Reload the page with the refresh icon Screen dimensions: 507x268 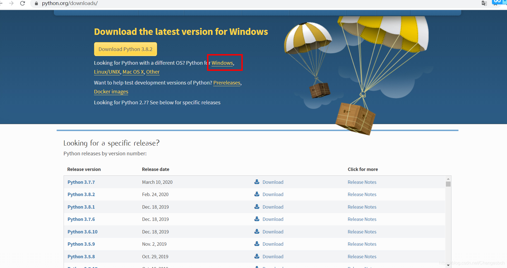(x=23, y=3)
